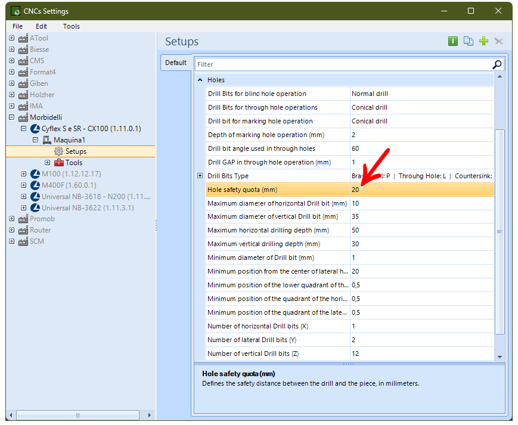Click Maximum diameter of vertical Drill bit value 35

point(422,216)
